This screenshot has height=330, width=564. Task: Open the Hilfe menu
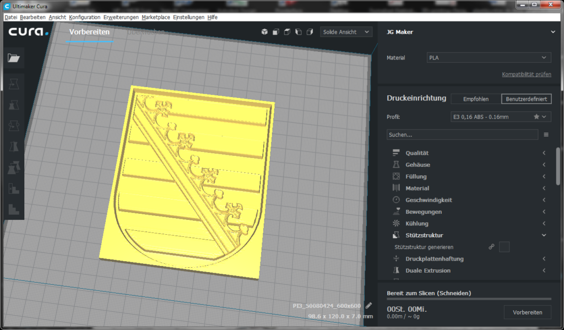[x=212, y=17]
